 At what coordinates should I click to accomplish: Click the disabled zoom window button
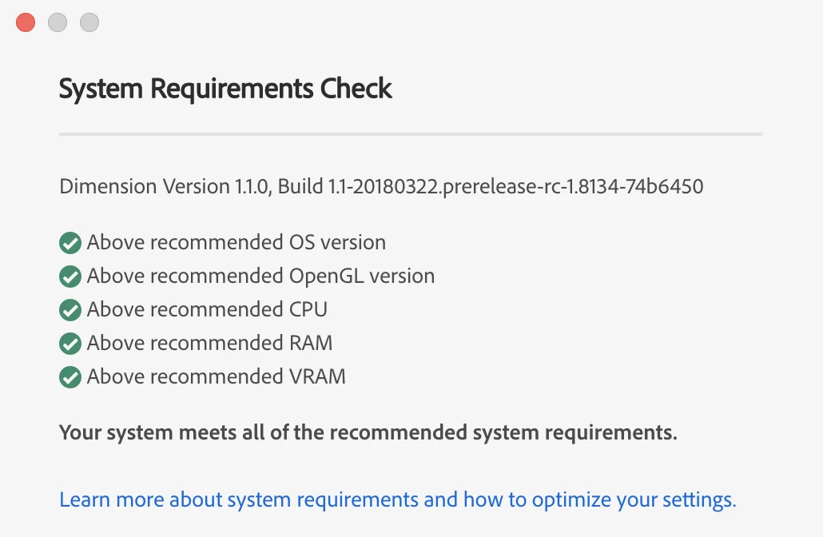[x=89, y=22]
